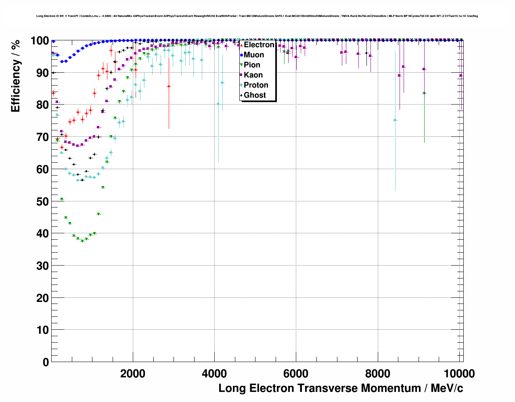Viewport: 515px width, 402px height.
Task: Click the cyan Proton data point near 75% efficiency
Action: [395, 120]
